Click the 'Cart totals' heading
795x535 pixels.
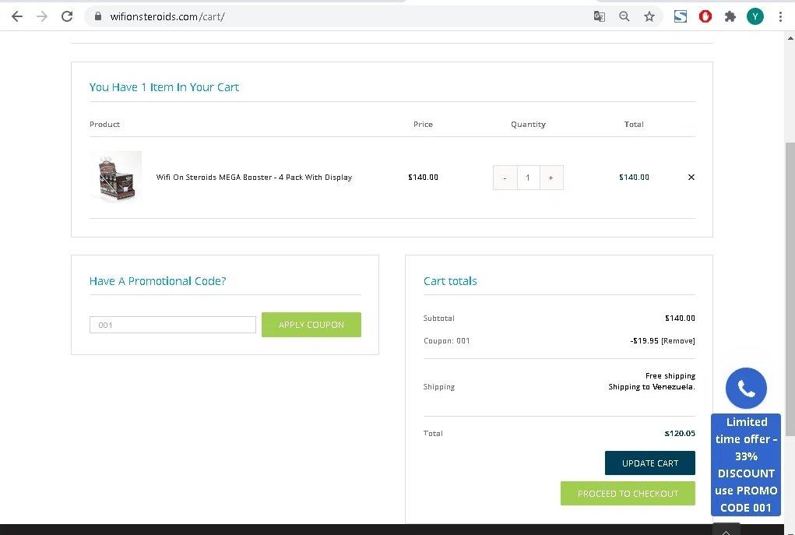450,281
